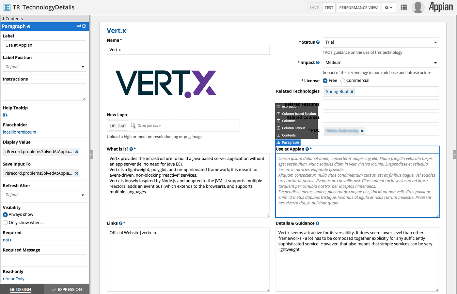Open the Refresh After dropdown
Screen dimensions: 457x294
tap(44, 195)
